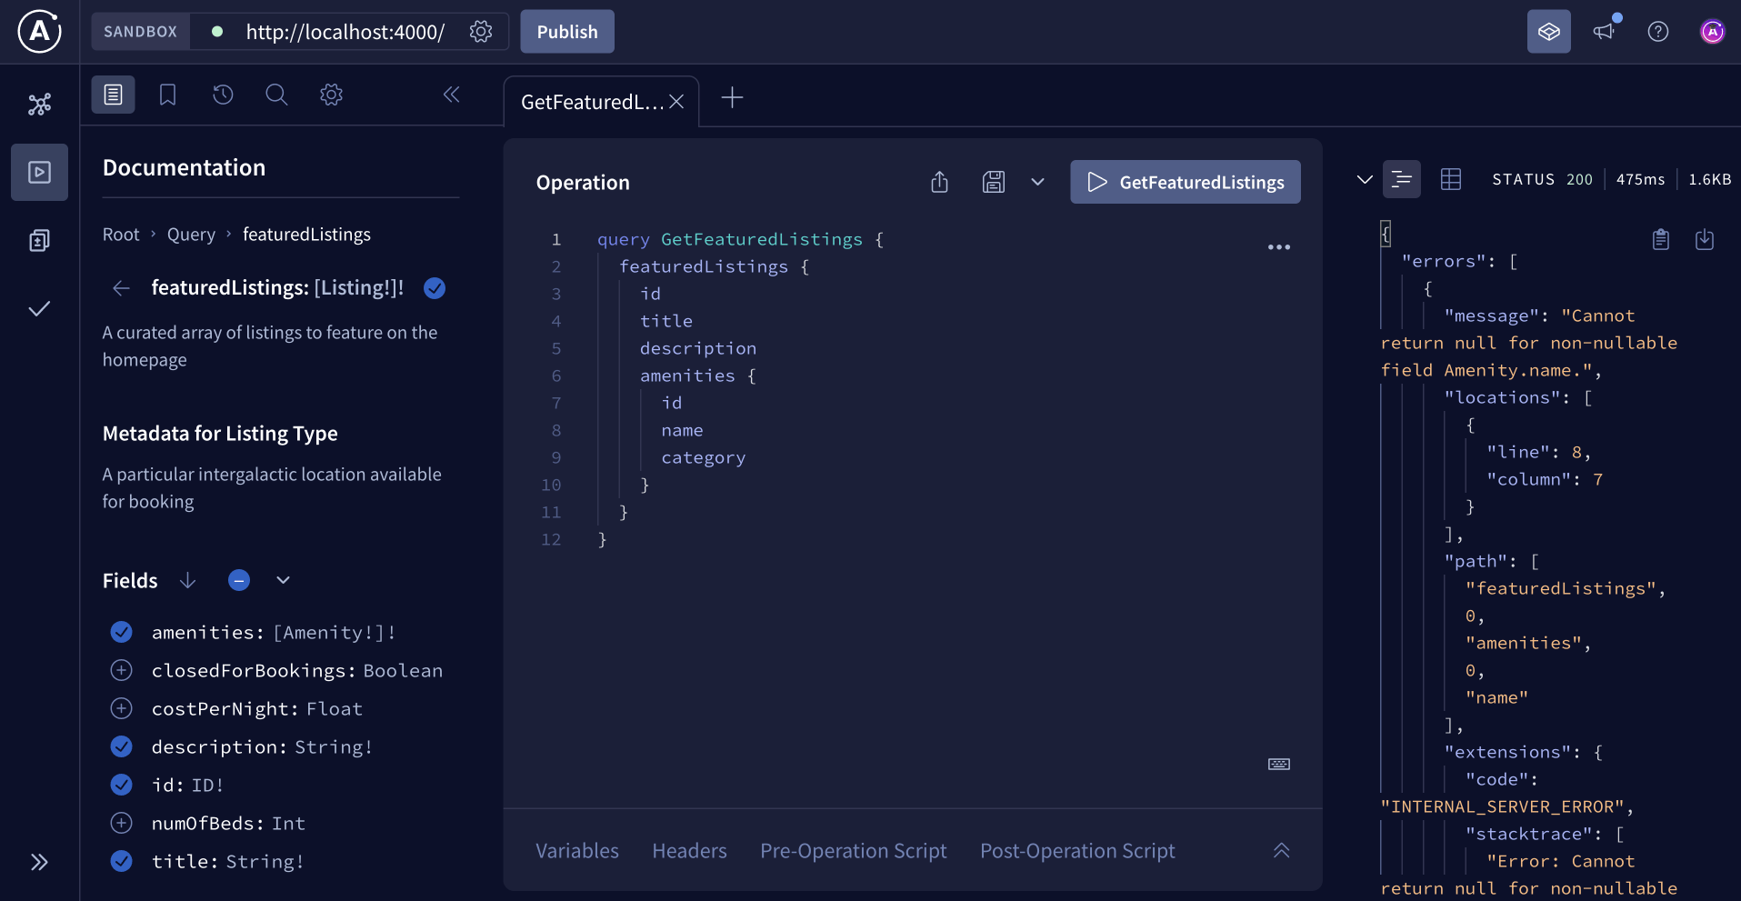Expand the Fields options chevron
The width and height of the screenshot is (1741, 901).
click(283, 580)
